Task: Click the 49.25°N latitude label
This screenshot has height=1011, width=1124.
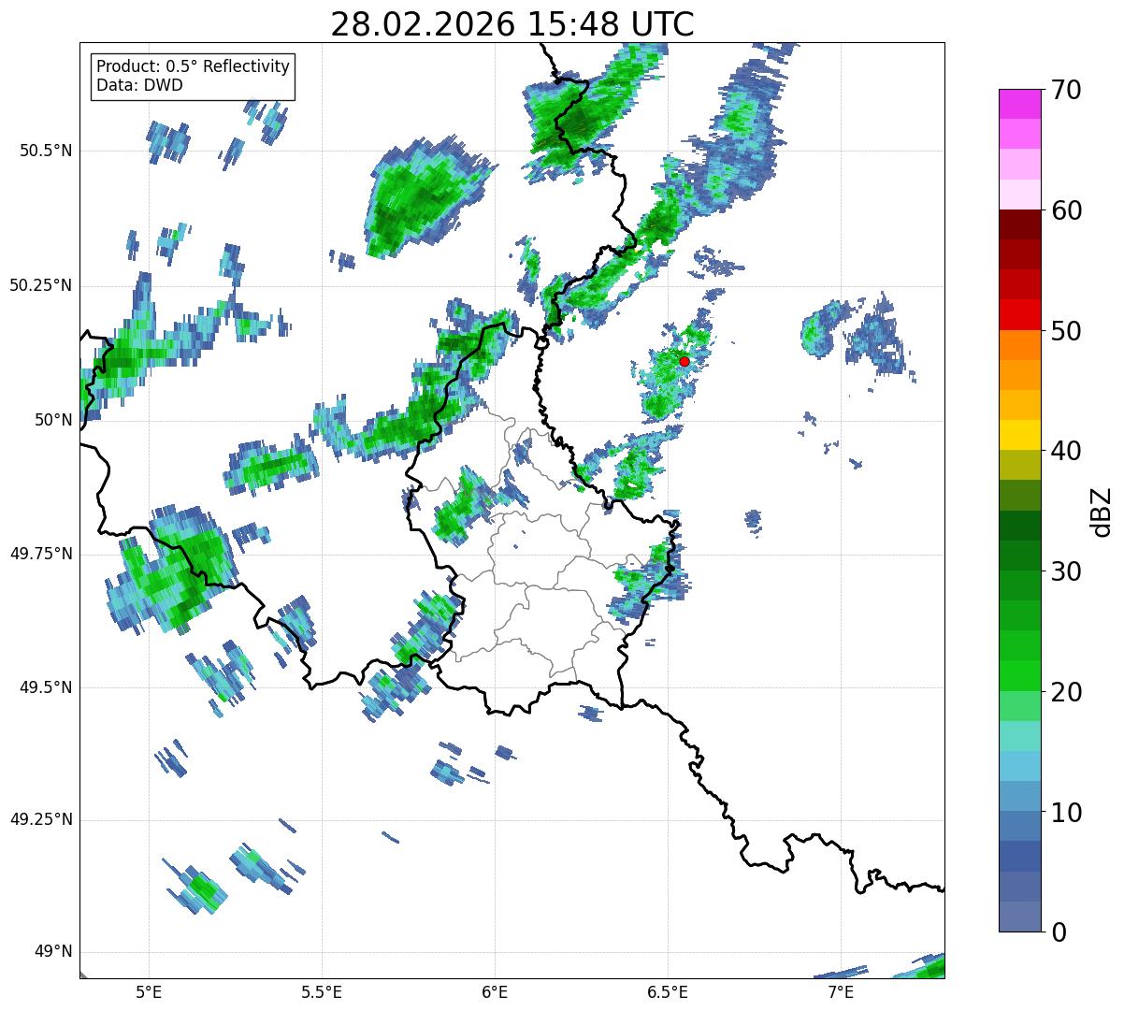Action: [x=41, y=820]
